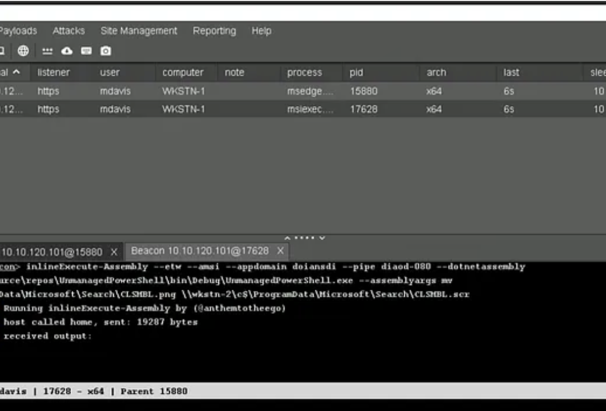This screenshot has height=411, width=606.
Task: Open the Reporting menu
Action: click(x=214, y=31)
